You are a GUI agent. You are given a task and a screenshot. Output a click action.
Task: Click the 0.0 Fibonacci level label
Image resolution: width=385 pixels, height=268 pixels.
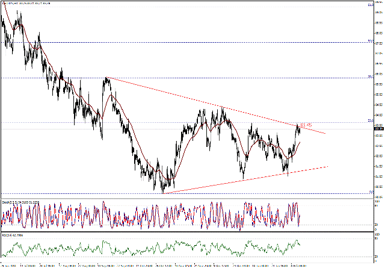(x=371, y=192)
